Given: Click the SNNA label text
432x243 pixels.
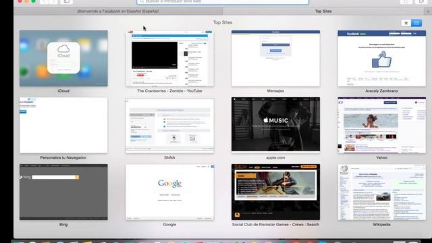Looking at the screenshot, I should (x=169, y=158).
